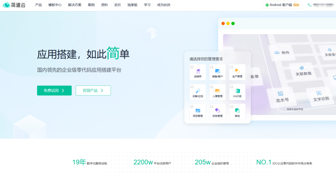Select the 销售/客户 chart icon

(x=218, y=71)
